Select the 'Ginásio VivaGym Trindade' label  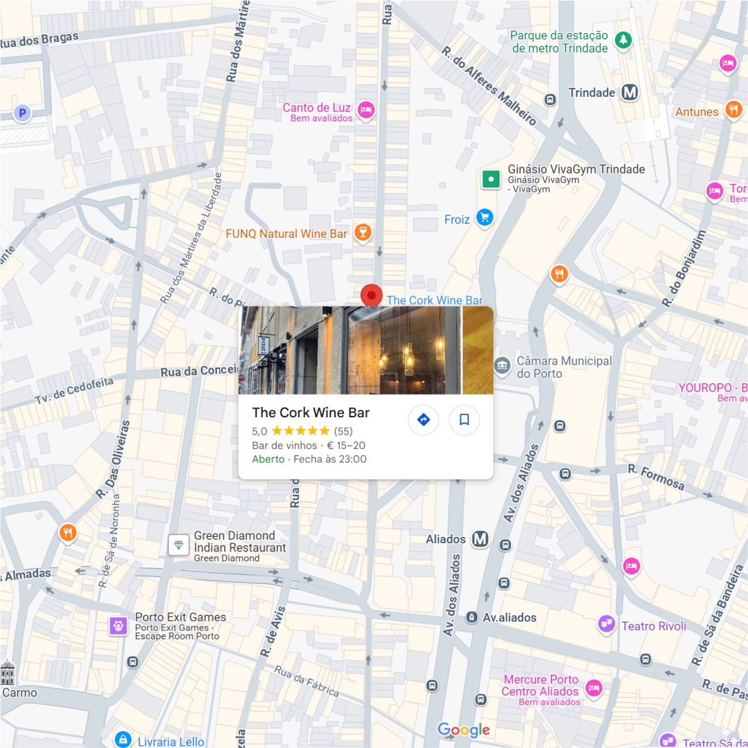(x=576, y=170)
